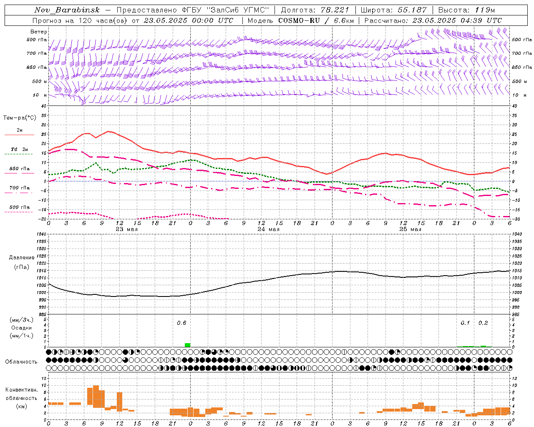
Task: Click the 850 гПа temperature legend entry
Action: 20,169
